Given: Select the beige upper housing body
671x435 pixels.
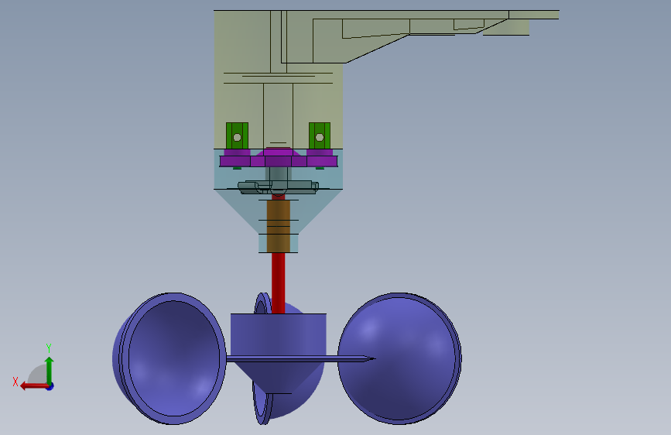Looking at the screenshot, I should 278,79.
